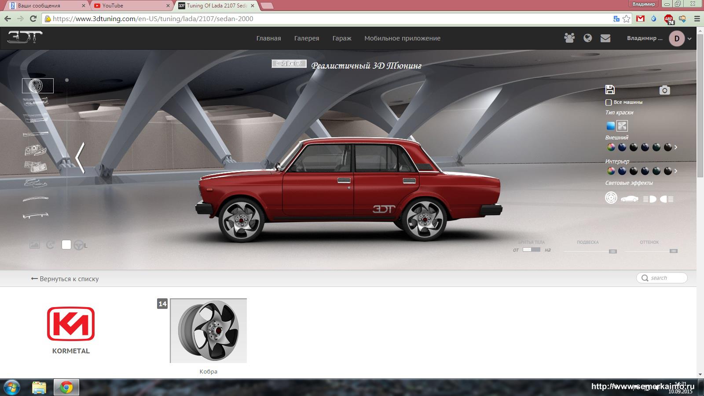Click the floppy disk save icon
This screenshot has height=396, width=704.
coord(610,90)
